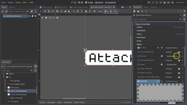Switch to the Script workspace
Viewport: 187px width, 105px height.
click(89, 3)
